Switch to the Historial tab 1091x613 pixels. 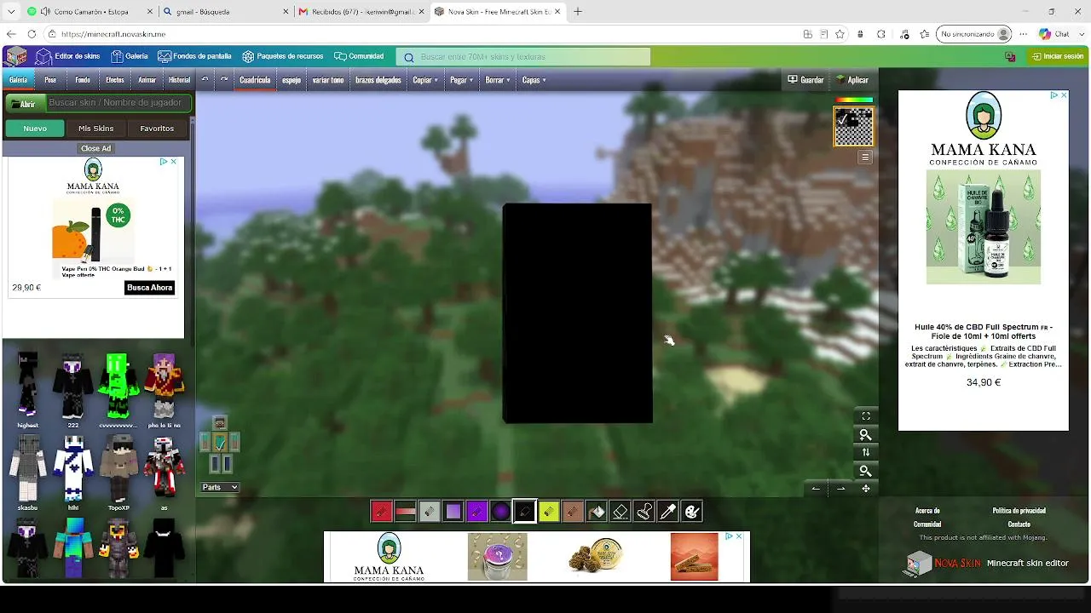[180, 80]
